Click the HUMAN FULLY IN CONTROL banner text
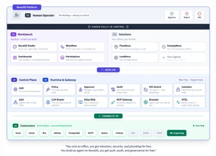The image size is (216, 156). tap(108, 27)
